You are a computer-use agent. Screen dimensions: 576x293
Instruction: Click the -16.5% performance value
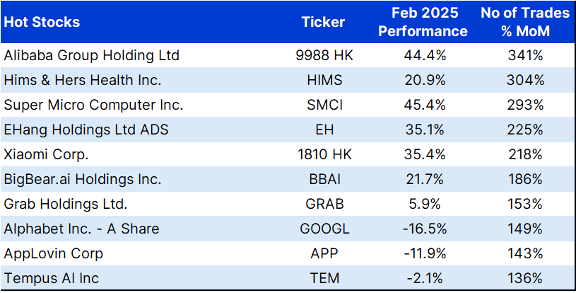[423, 229]
